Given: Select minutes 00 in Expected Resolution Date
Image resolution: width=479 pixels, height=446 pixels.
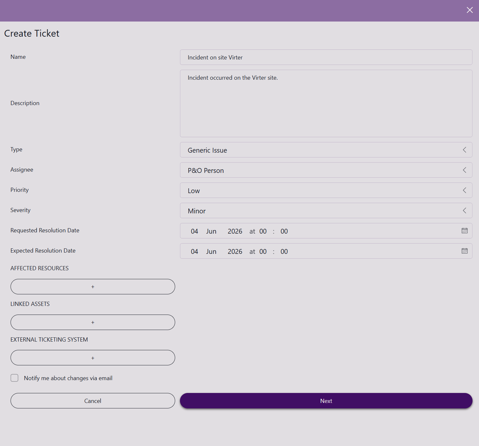Looking at the screenshot, I should 284,252.
